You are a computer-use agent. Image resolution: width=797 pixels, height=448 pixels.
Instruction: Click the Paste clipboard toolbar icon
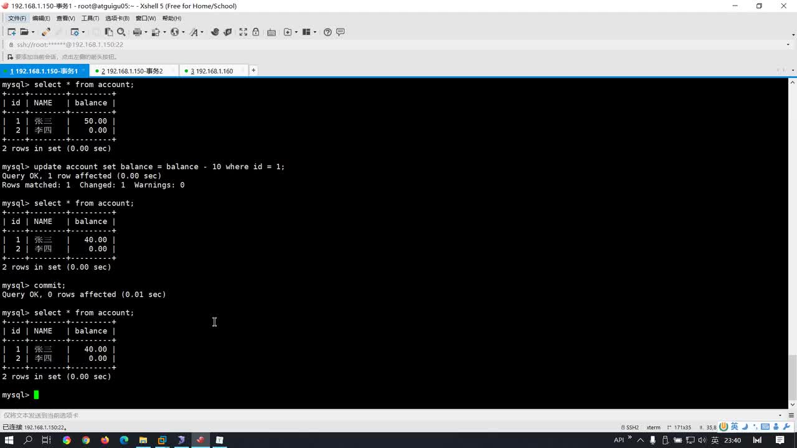[x=108, y=32]
